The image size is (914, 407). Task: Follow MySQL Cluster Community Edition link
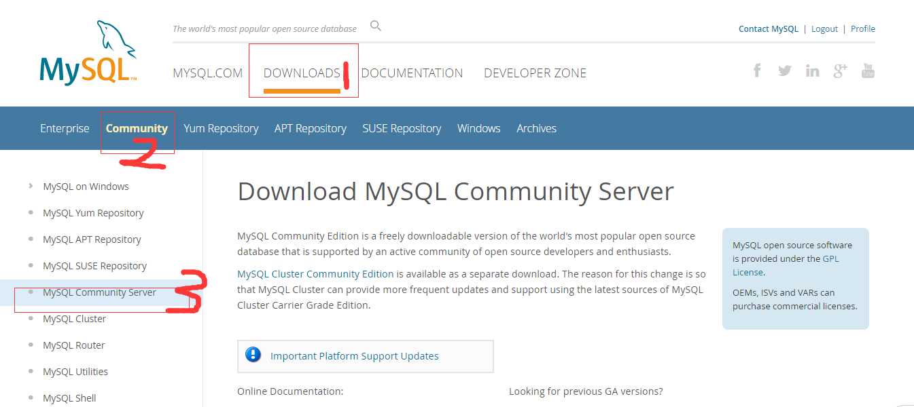[315, 274]
